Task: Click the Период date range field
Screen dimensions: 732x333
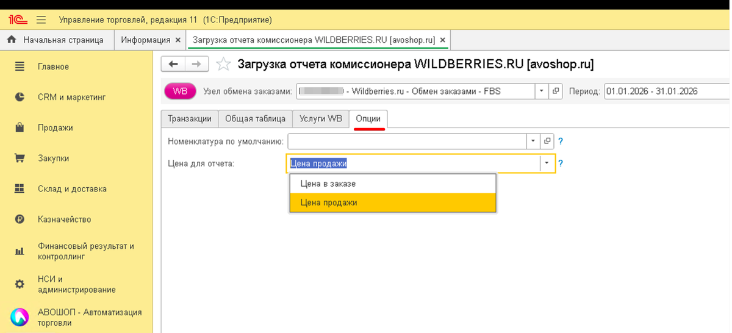Action: coord(667,91)
